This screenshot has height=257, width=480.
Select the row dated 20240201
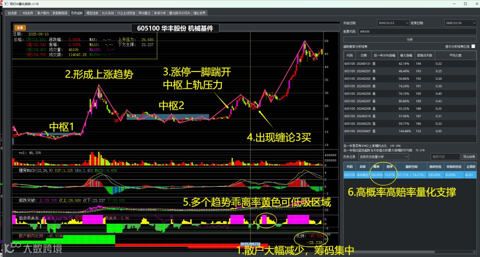(410, 71)
